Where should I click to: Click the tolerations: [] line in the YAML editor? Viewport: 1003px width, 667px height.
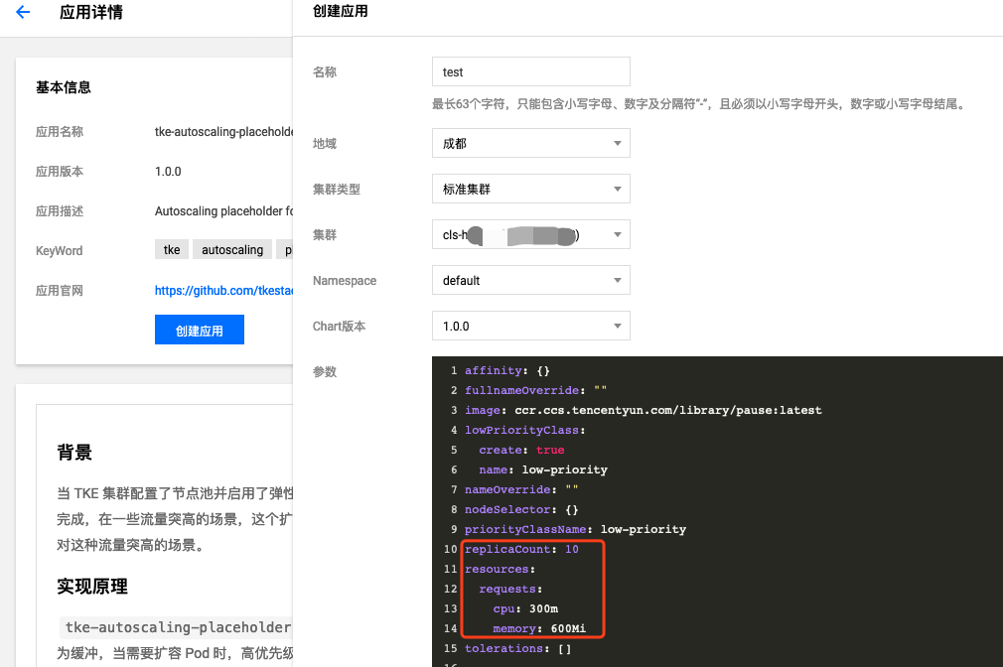coord(517,648)
